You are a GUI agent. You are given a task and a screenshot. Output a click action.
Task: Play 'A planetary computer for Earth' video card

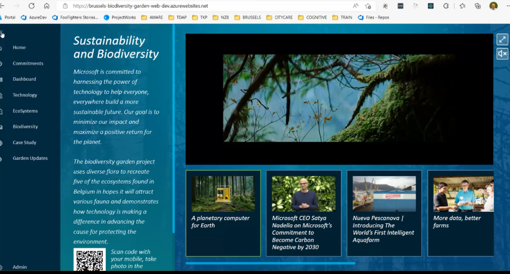pyautogui.click(x=223, y=213)
